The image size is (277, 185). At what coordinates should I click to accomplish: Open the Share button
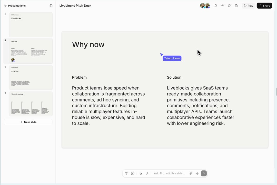[264, 6]
